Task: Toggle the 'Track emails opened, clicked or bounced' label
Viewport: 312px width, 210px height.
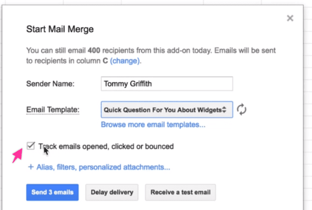Action: (106, 146)
